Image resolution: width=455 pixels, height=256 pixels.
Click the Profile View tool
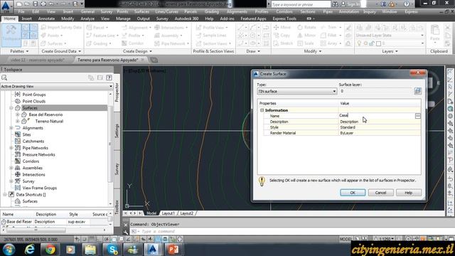pyautogui.click(x=212, y=27)
